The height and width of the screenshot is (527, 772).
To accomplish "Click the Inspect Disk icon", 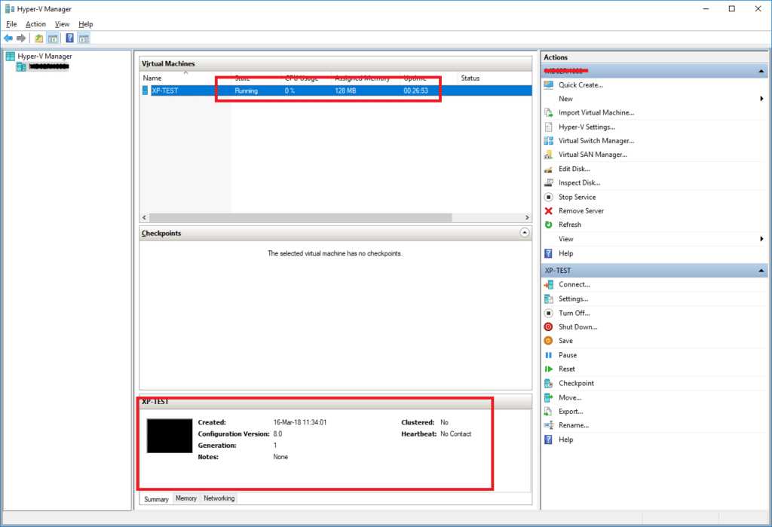I will tap(549, 182).
